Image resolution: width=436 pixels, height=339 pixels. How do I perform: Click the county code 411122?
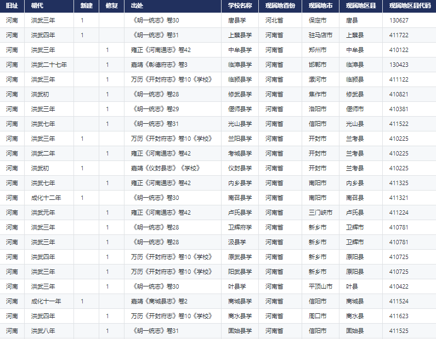(399, 79)
